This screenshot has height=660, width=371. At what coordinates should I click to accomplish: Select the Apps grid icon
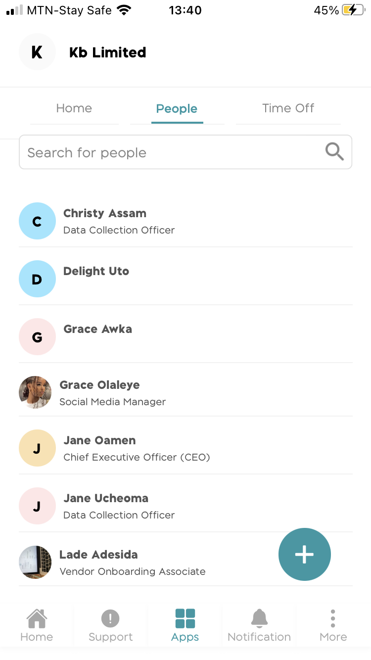(x=185, y=618)
